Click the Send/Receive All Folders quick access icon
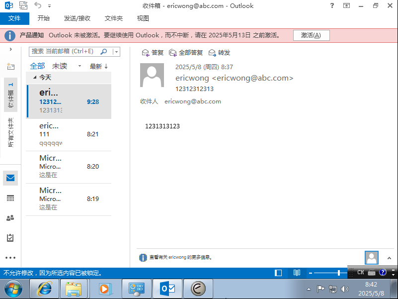The width and height of the screenshot is (398, 299). 23,5
